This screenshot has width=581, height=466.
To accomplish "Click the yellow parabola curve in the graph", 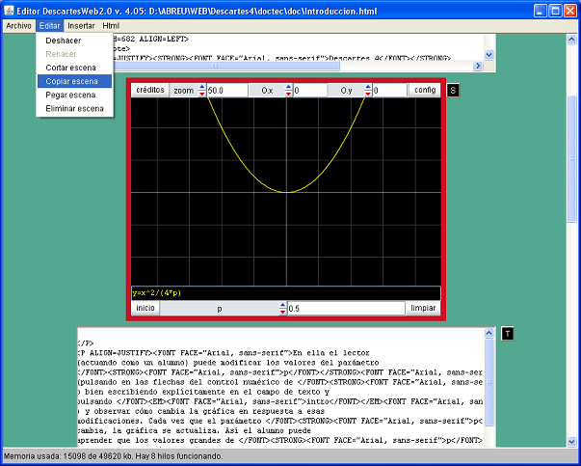I will pyautogui.click(x=286, y=192).
